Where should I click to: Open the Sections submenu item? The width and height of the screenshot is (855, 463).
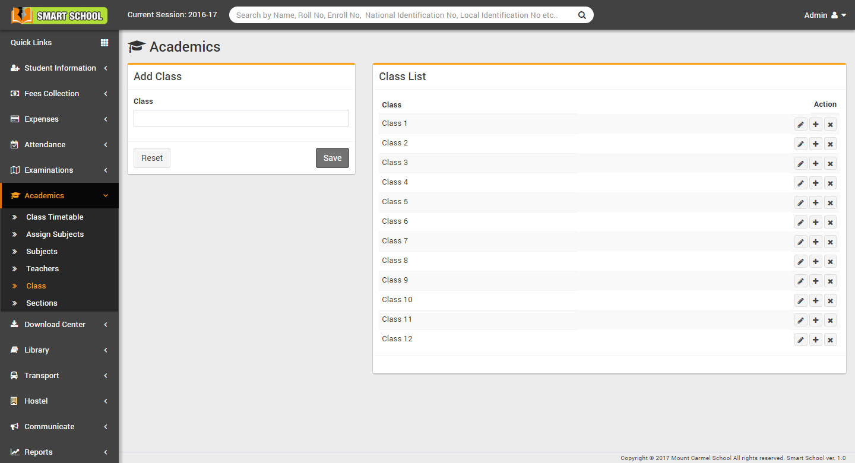pyautogui.click(x=42, y=303)
